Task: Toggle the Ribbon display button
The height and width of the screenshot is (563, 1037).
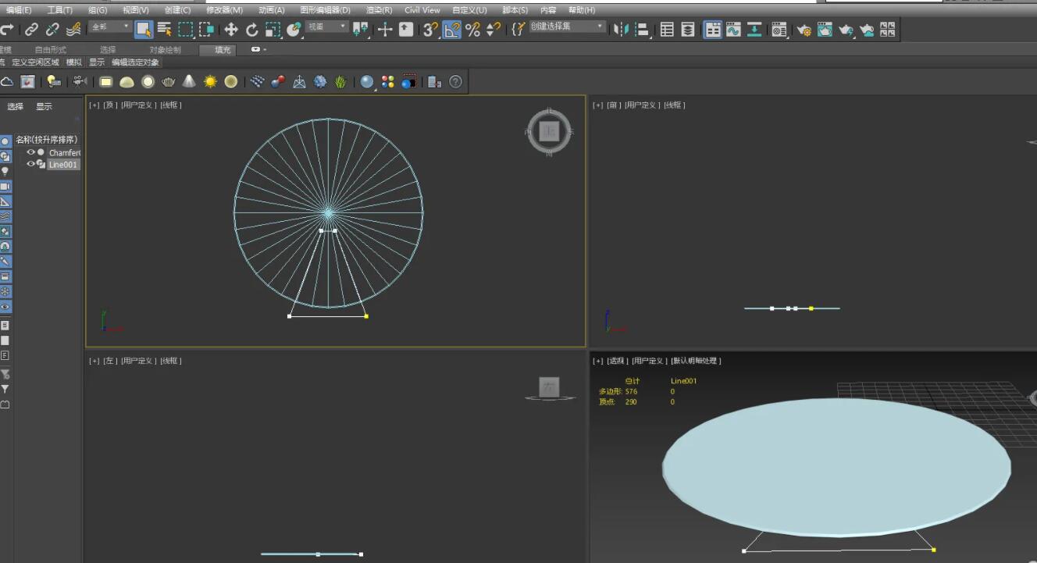Action: coord(713,30)
